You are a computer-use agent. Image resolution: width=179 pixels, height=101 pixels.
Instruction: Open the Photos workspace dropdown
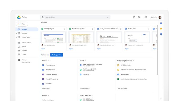point(48,95)
